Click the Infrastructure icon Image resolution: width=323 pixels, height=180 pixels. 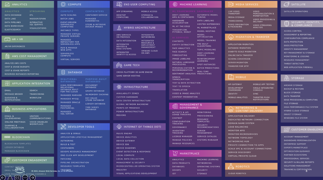click(x=119, y=87)
